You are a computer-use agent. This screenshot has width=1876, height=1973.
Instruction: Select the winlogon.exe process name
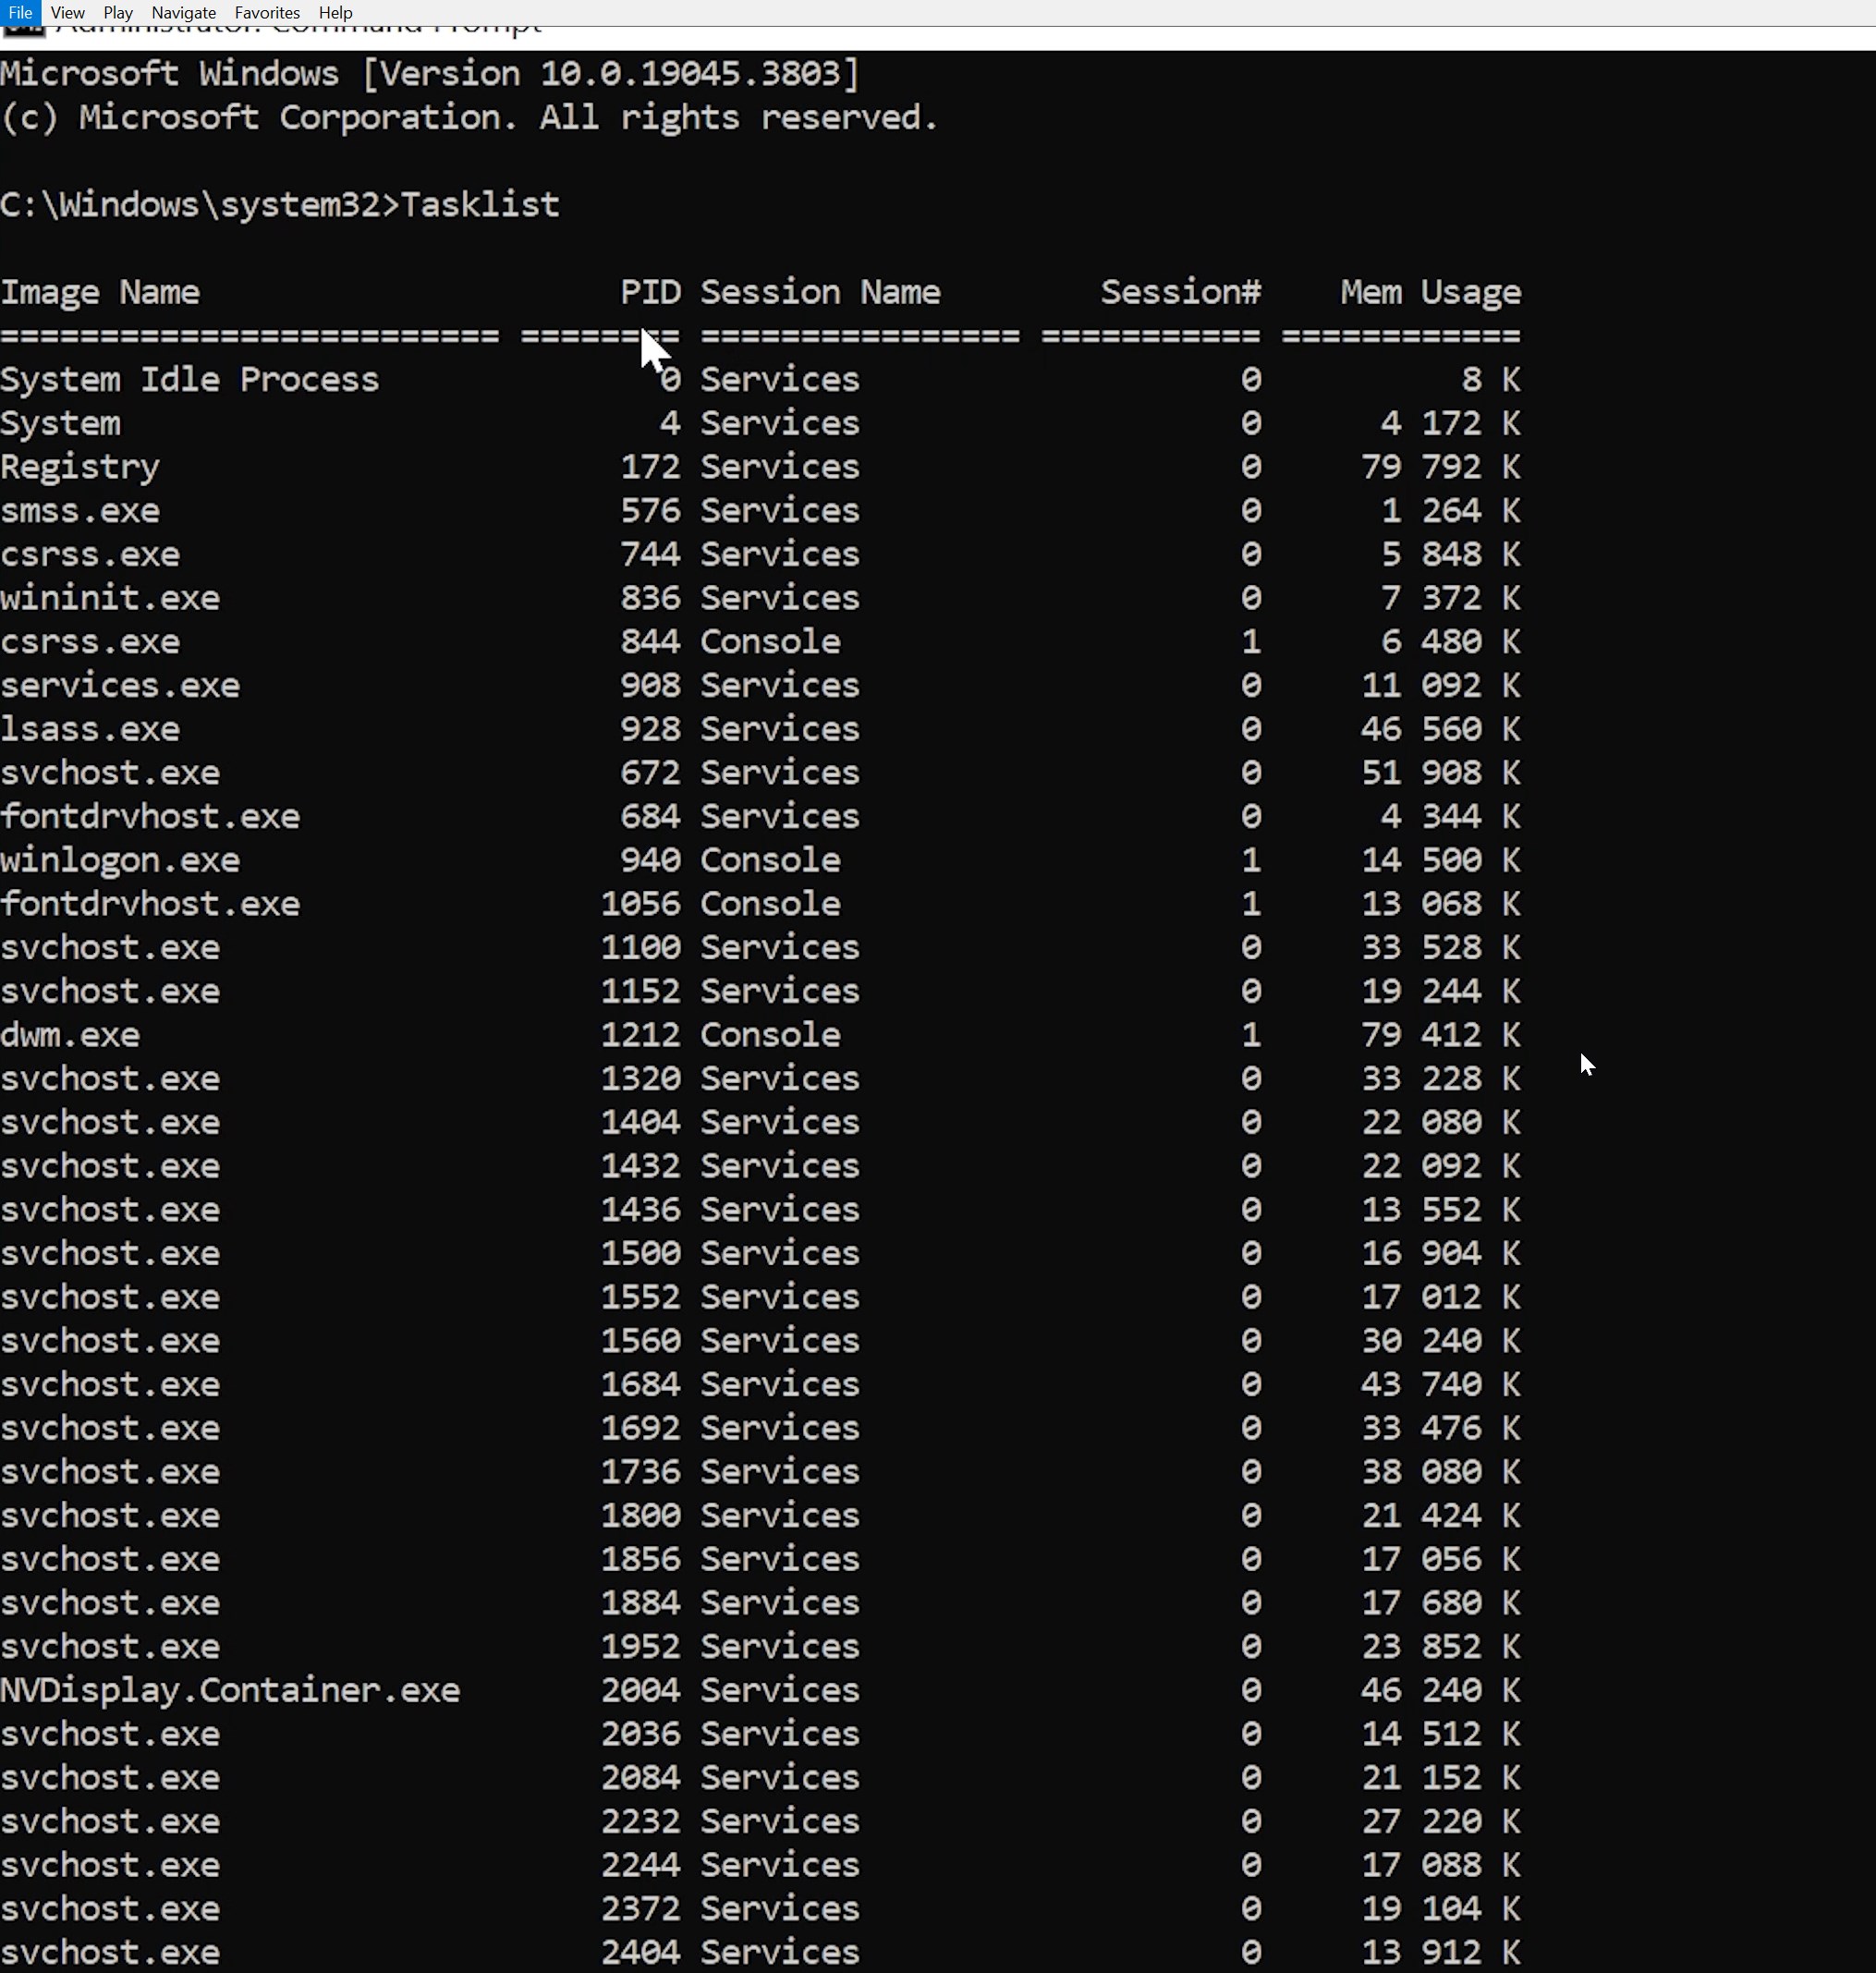tap(120, 860)
